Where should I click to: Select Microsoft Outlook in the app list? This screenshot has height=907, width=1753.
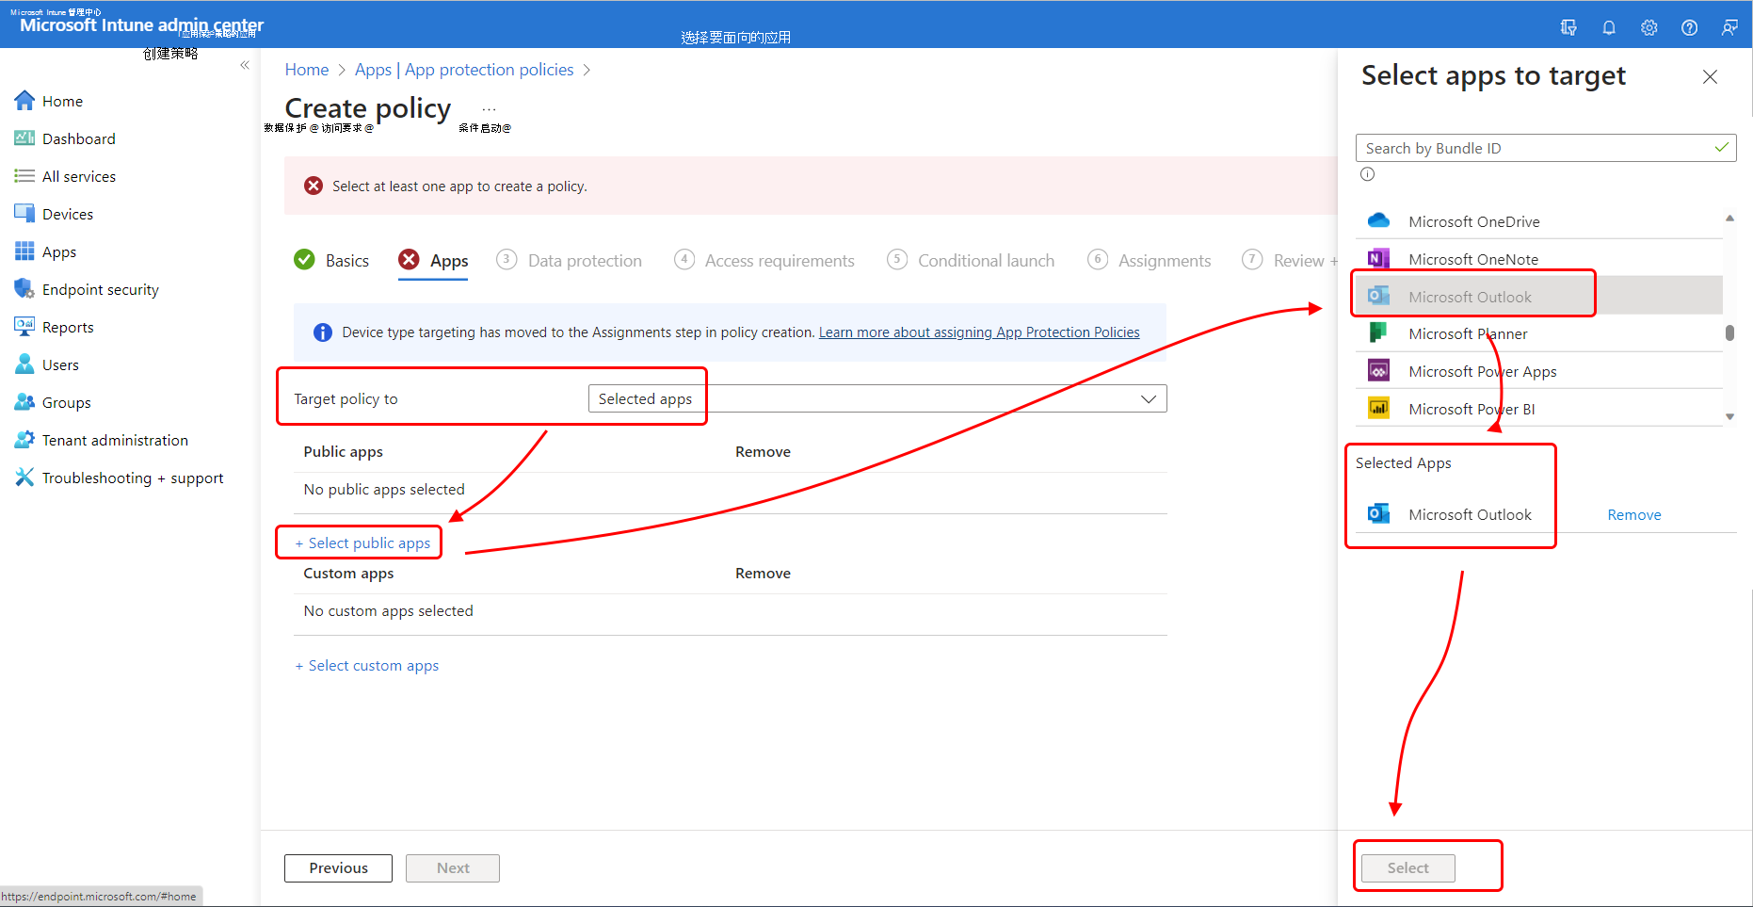pos(1539,296)
